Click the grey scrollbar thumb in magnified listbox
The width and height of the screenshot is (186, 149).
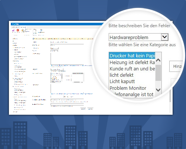(x=158, y=73)
